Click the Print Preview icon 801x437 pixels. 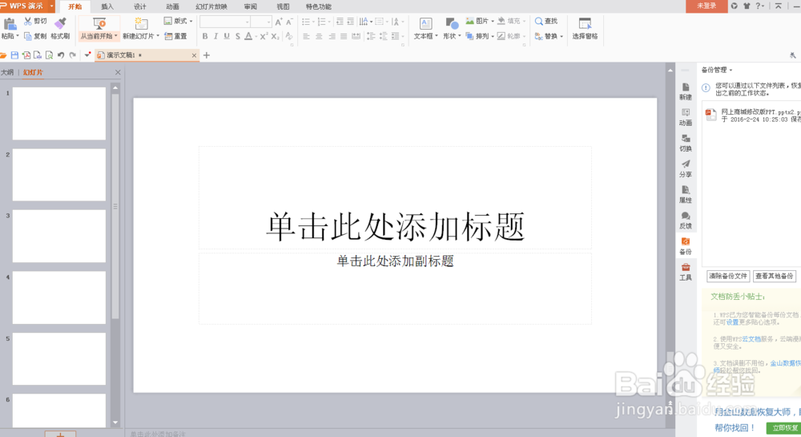click(49, 55)
